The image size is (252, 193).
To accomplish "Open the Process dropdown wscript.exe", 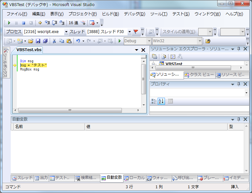I will coord(66,32).
